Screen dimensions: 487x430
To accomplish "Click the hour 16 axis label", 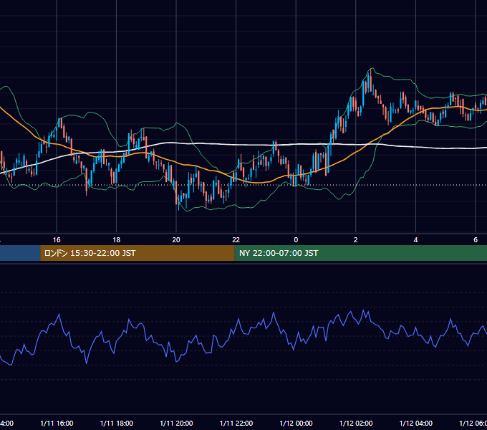I will point(57,240).
